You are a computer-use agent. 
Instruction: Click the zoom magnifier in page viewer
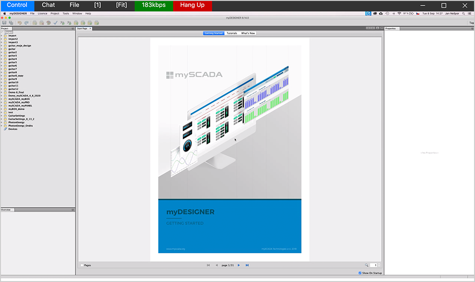(x=366, y=265)
